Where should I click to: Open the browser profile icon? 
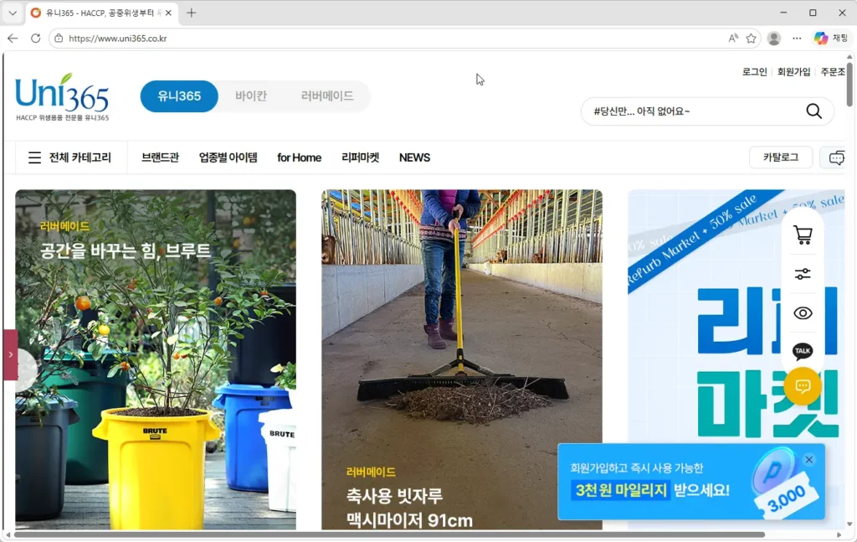tap(774, 39)
